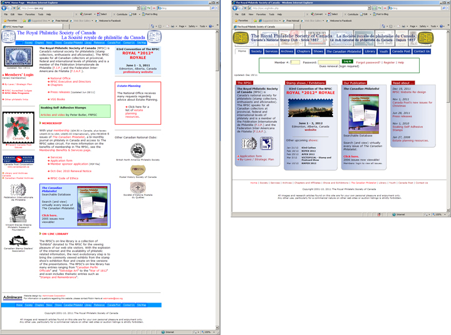This screenshot has height=335, width=451.
Task: Click red Stop icon in right IE window
Action: [x=385, y=8]
